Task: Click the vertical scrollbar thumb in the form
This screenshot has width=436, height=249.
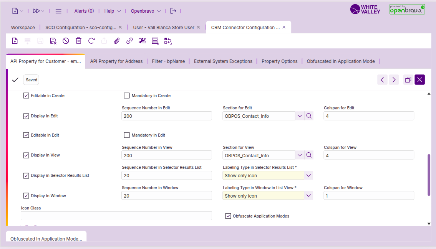Action: click(x=429, y=175)
